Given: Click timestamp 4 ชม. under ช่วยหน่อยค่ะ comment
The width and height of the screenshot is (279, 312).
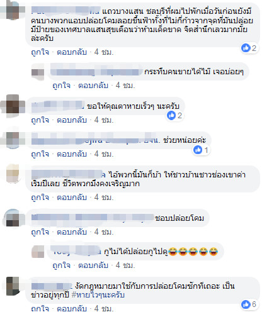Looking at the screenshot, I should tap(104, 154).
